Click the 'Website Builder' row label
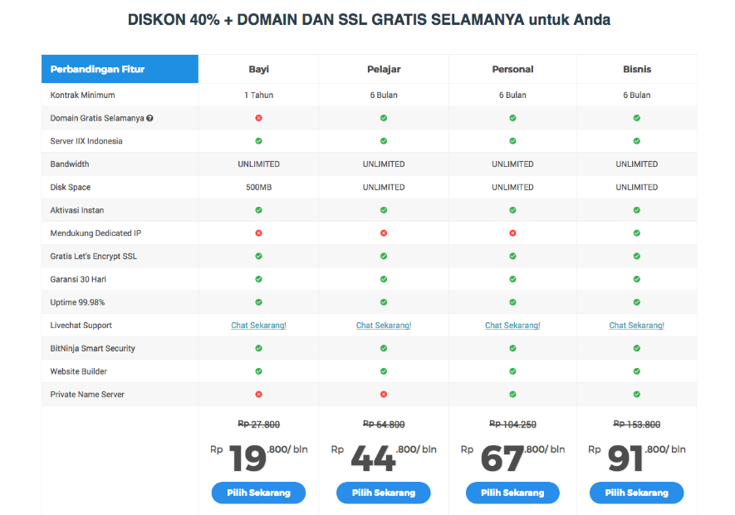Screen dimensions: 735x515 (78, 371)
